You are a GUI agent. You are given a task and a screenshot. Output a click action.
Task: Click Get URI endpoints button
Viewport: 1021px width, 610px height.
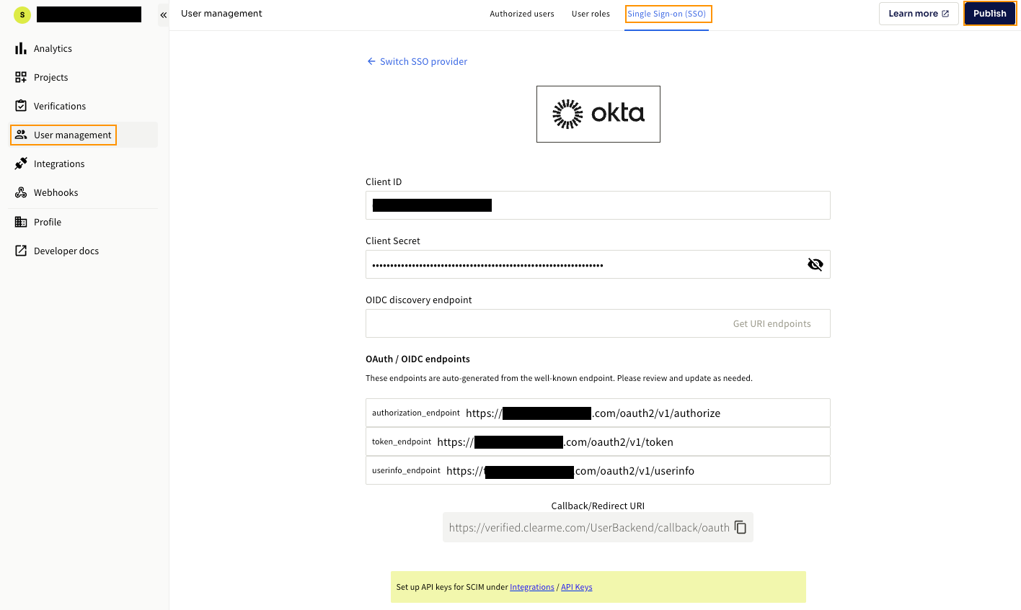[772, 323]
